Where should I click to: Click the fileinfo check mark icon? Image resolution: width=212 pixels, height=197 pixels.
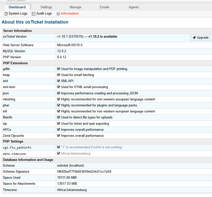58,117
